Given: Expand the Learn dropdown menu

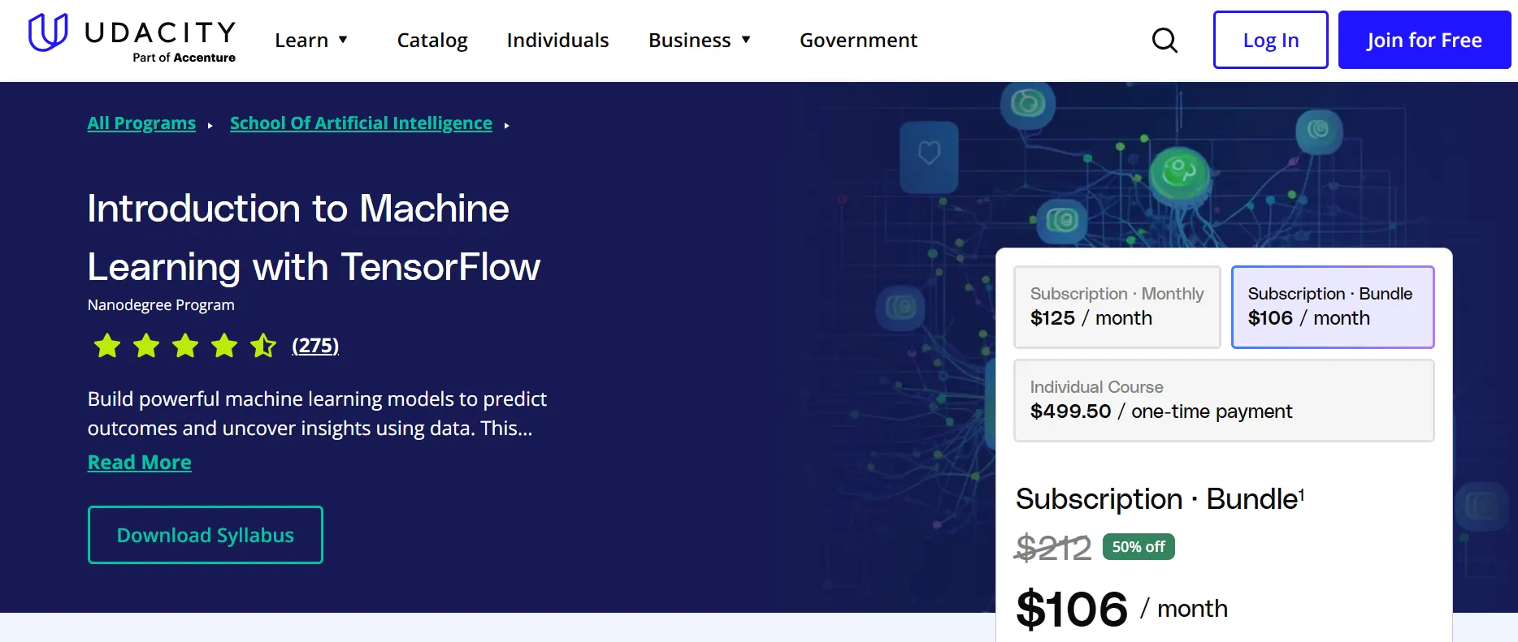Looking at the screenshot, I should pyautogui.click(x=311, y=40).
